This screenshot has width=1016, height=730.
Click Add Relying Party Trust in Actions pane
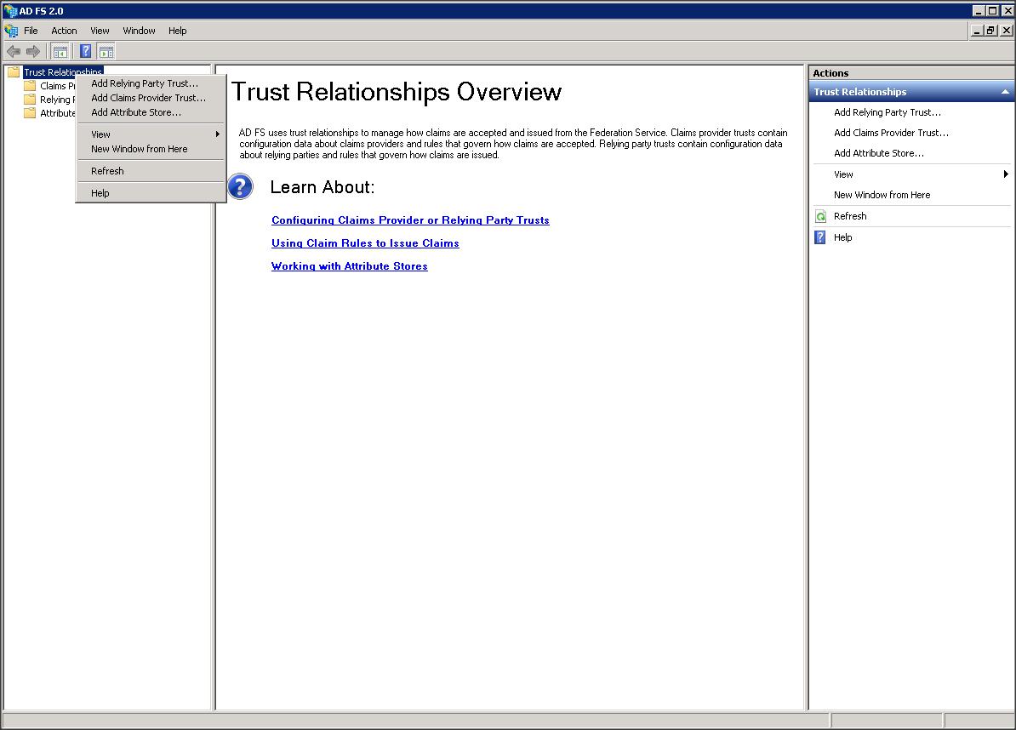[887, 112]
